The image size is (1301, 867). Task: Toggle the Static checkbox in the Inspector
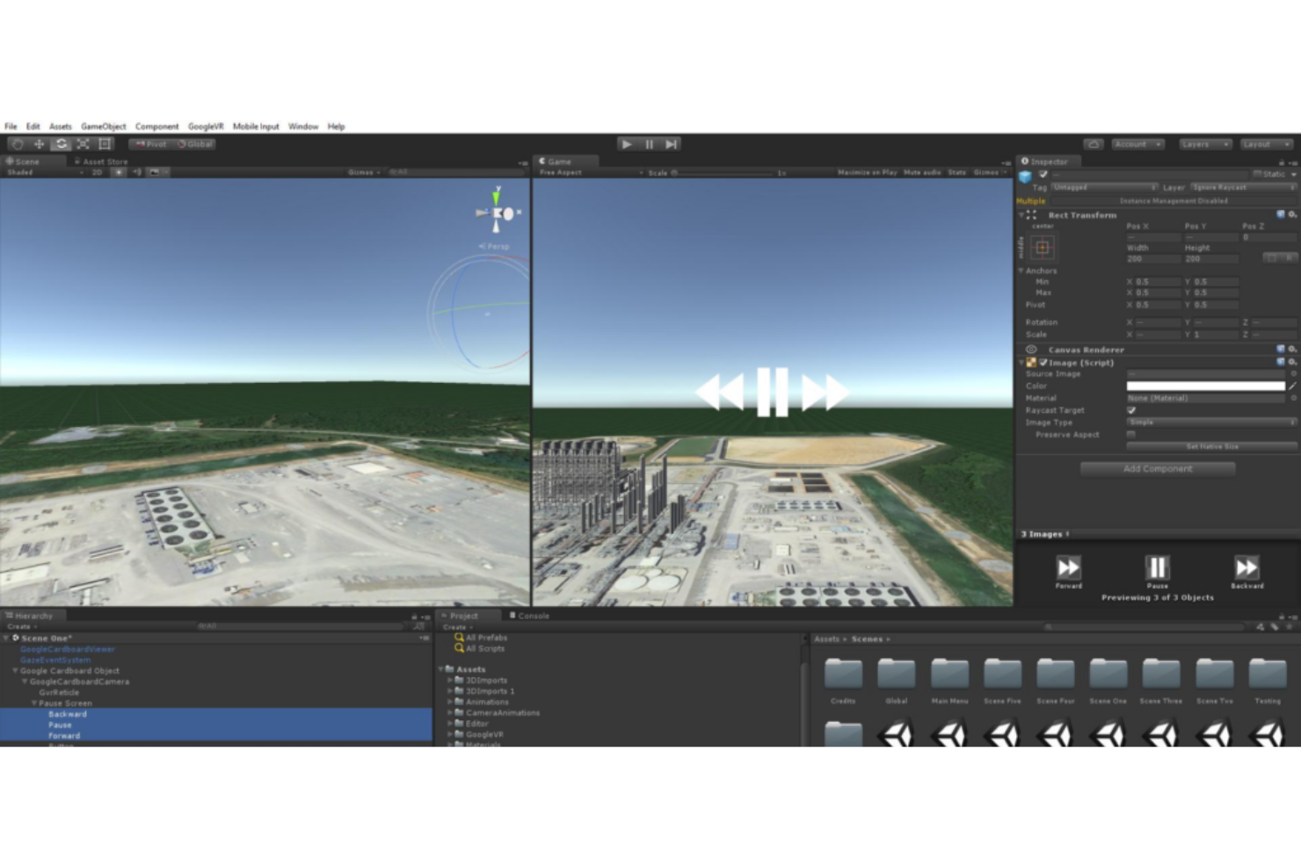pos(1258,174)
